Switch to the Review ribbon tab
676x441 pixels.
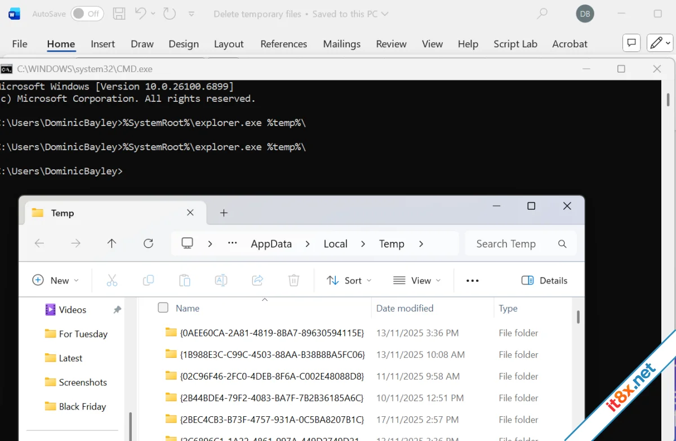392,44
